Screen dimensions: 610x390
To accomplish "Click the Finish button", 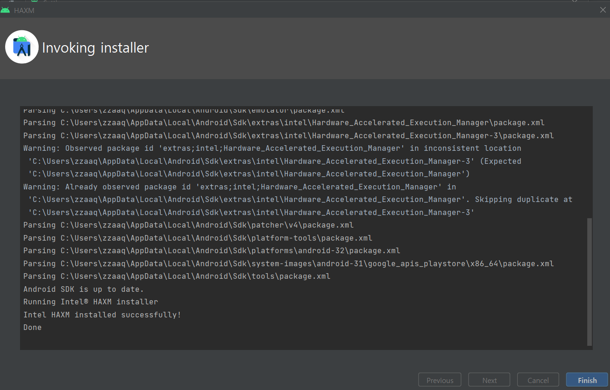I will 587,380.
